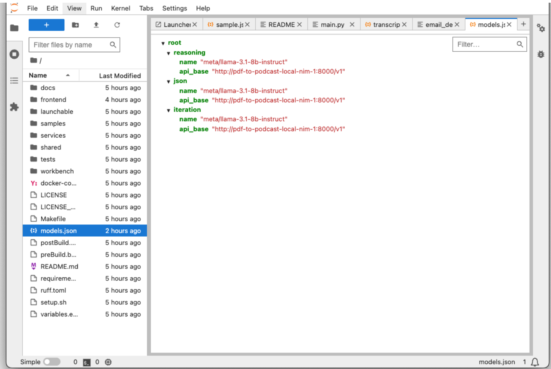Open the Debugger bug icon
This screenshot has width=551, height=369.
tap(541, 54)
